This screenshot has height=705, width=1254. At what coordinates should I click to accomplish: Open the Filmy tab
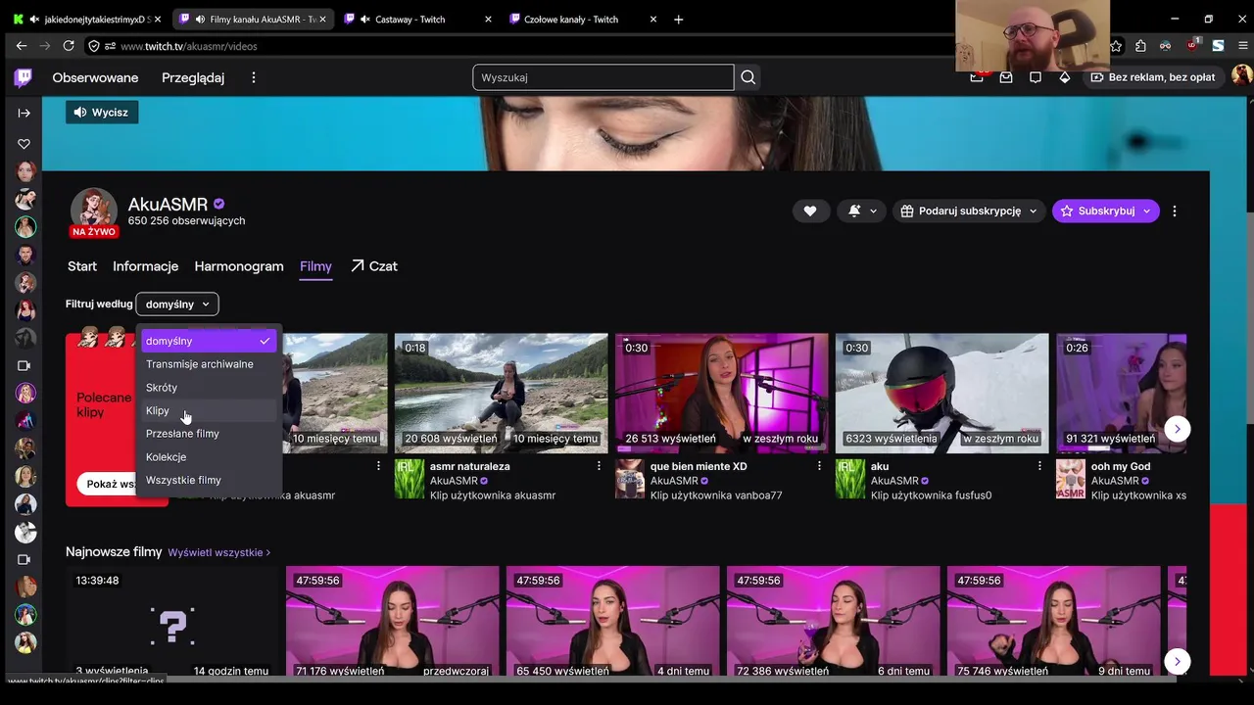(x=315, y=266)
